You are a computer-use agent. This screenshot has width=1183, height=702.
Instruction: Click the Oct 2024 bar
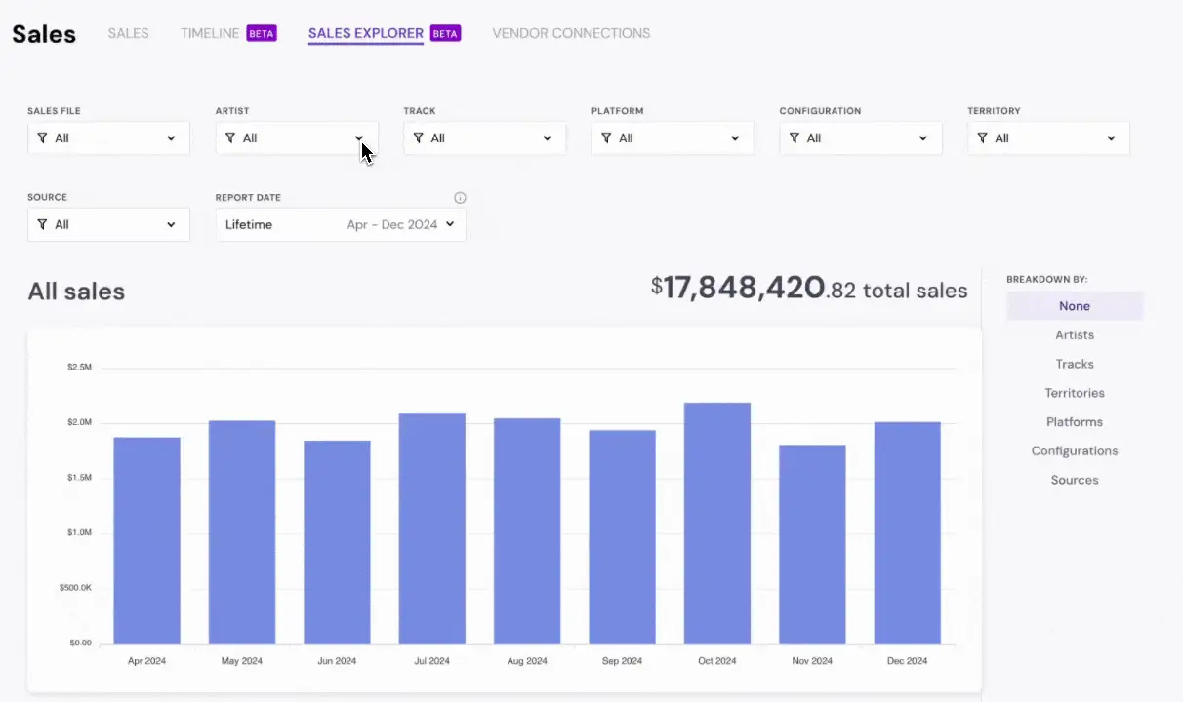pyautogui.click(x=717, y=524)
